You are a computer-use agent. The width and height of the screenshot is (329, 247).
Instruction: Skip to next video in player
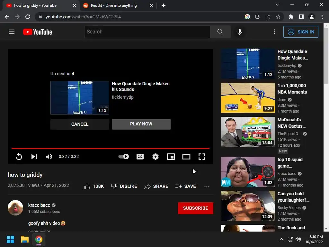(34, 157)
